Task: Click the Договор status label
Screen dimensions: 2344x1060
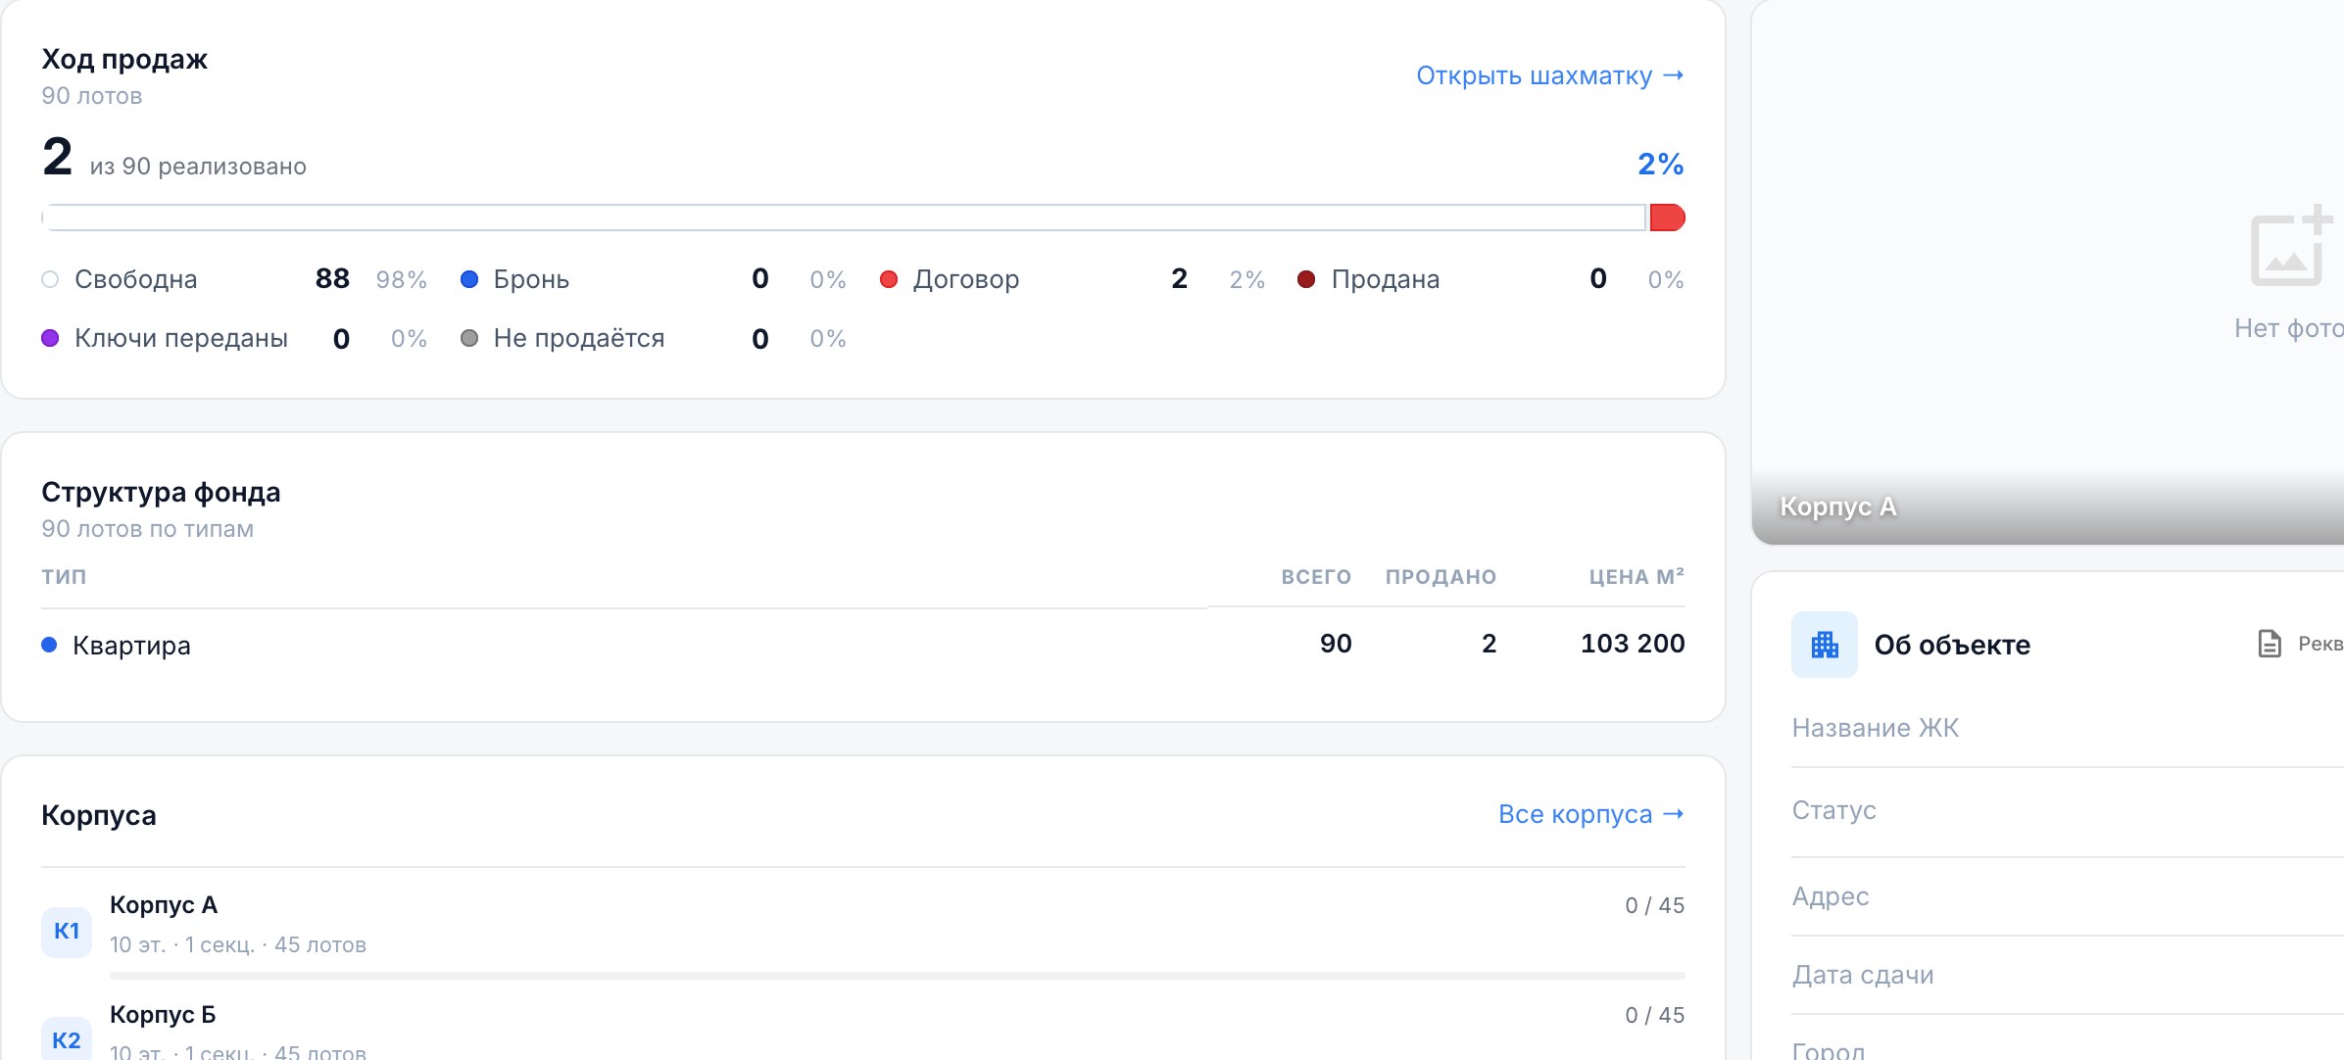Action: pyautogui.click(x=966, y=279)
